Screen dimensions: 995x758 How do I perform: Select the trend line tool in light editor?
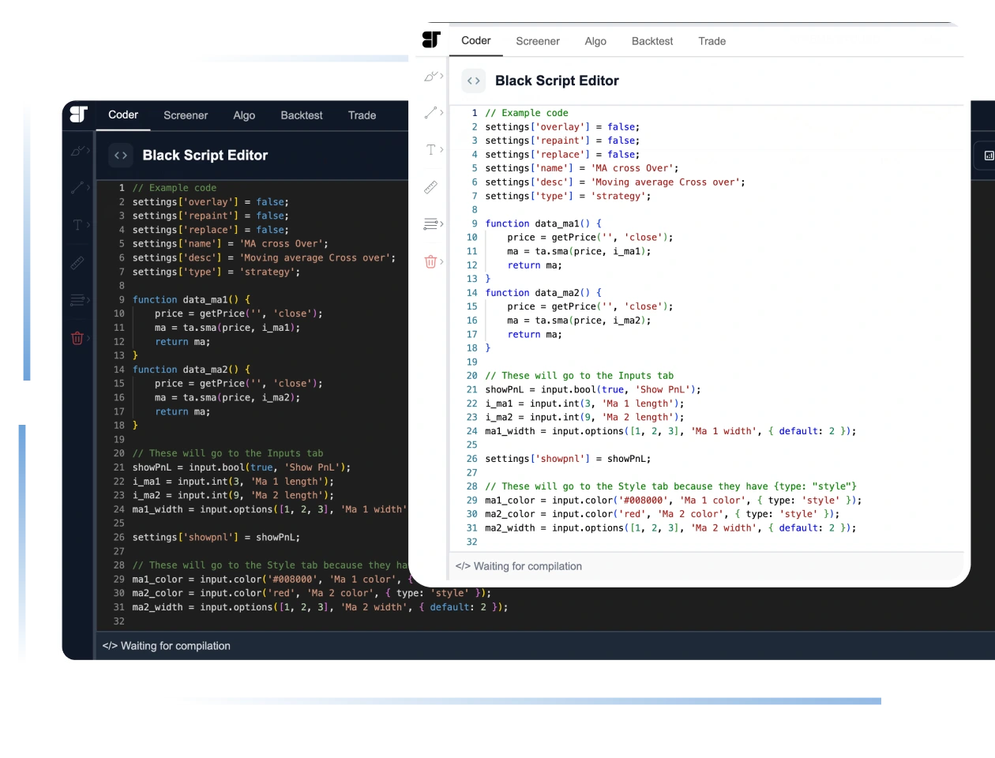tap(430, 113)
